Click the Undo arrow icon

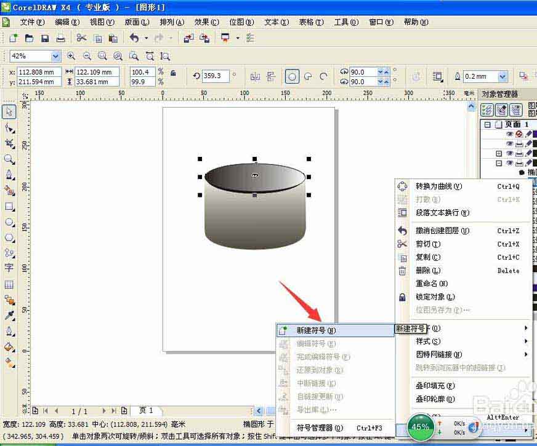(x=134, y=38)
